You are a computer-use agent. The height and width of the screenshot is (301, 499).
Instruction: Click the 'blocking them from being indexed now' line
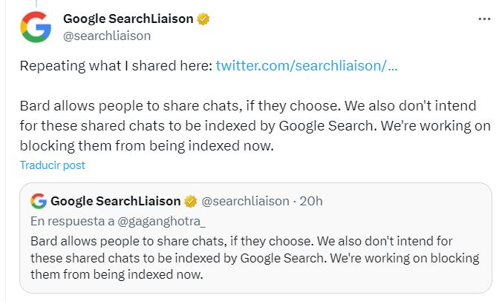pyautogui.click(x=147, y=146)
